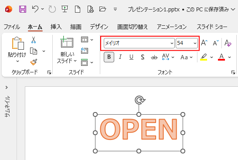Increase font size with large A icon

point(204,43)
